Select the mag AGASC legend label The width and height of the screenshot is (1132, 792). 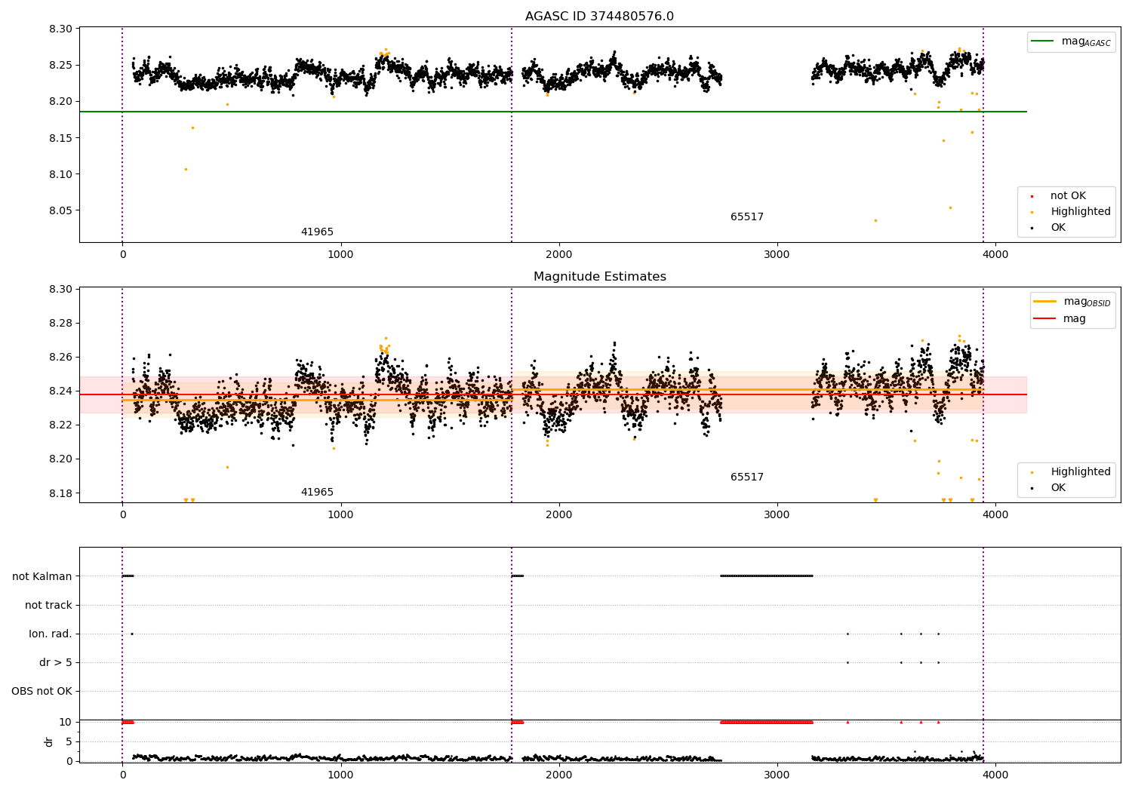click(x=1086, y=41)
